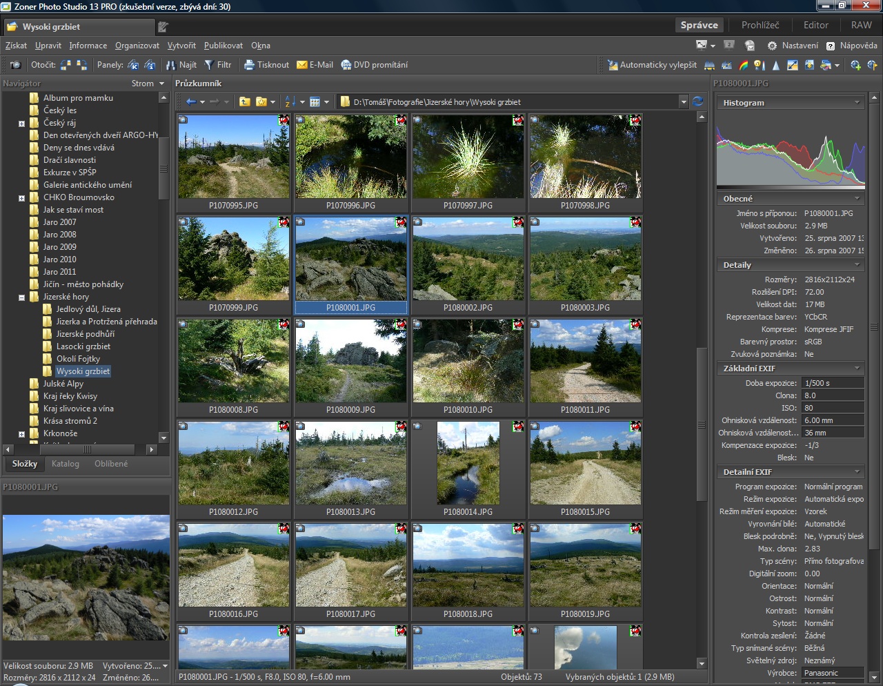Go up one folder level
Screen dimensions: 883x686
point(244,101)
